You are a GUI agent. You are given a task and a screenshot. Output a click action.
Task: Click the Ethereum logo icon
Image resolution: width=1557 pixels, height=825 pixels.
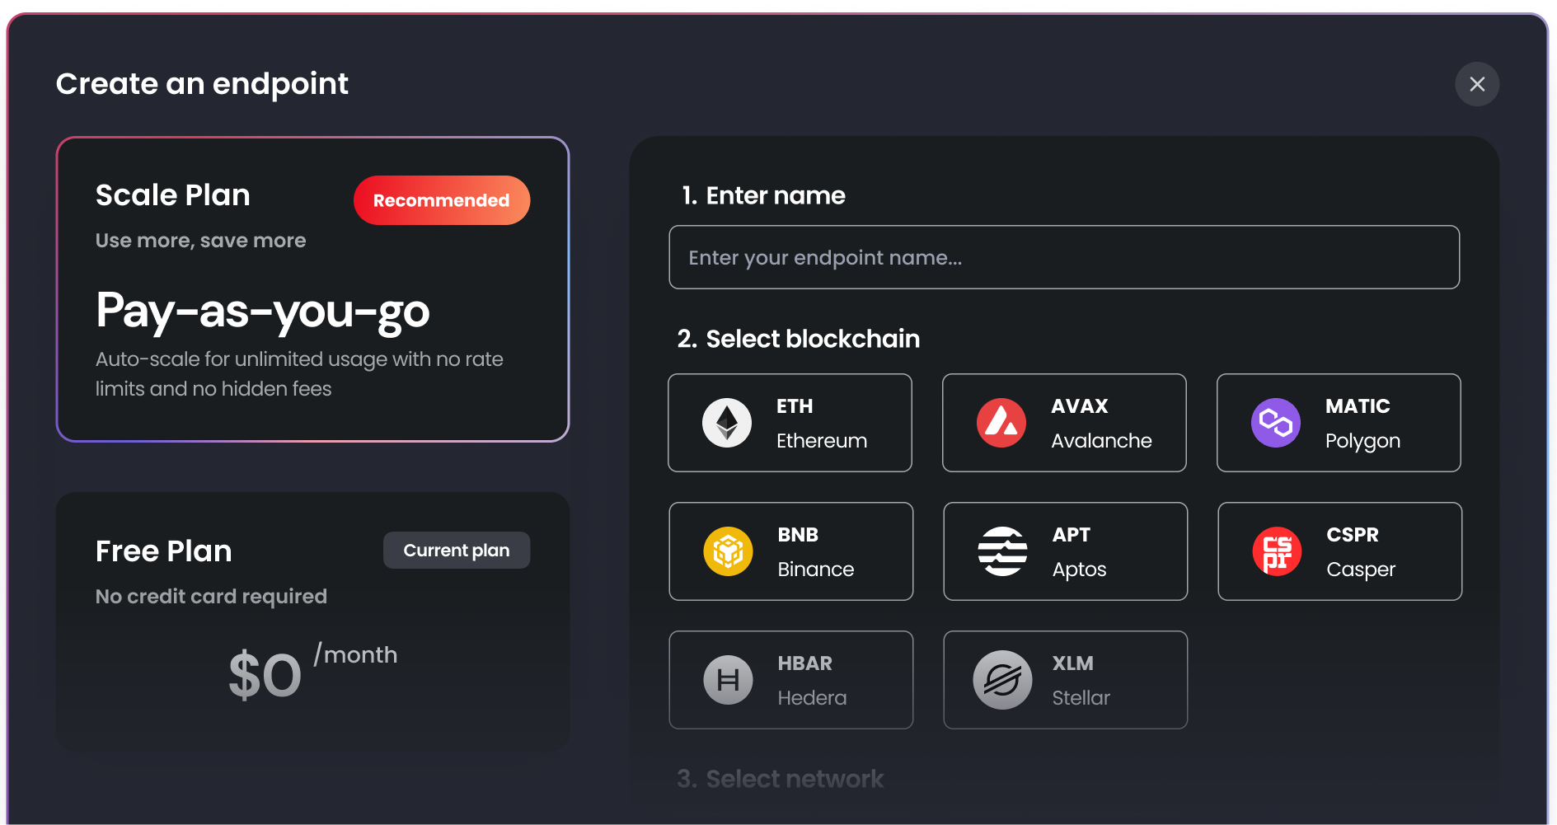pos(728,423)
